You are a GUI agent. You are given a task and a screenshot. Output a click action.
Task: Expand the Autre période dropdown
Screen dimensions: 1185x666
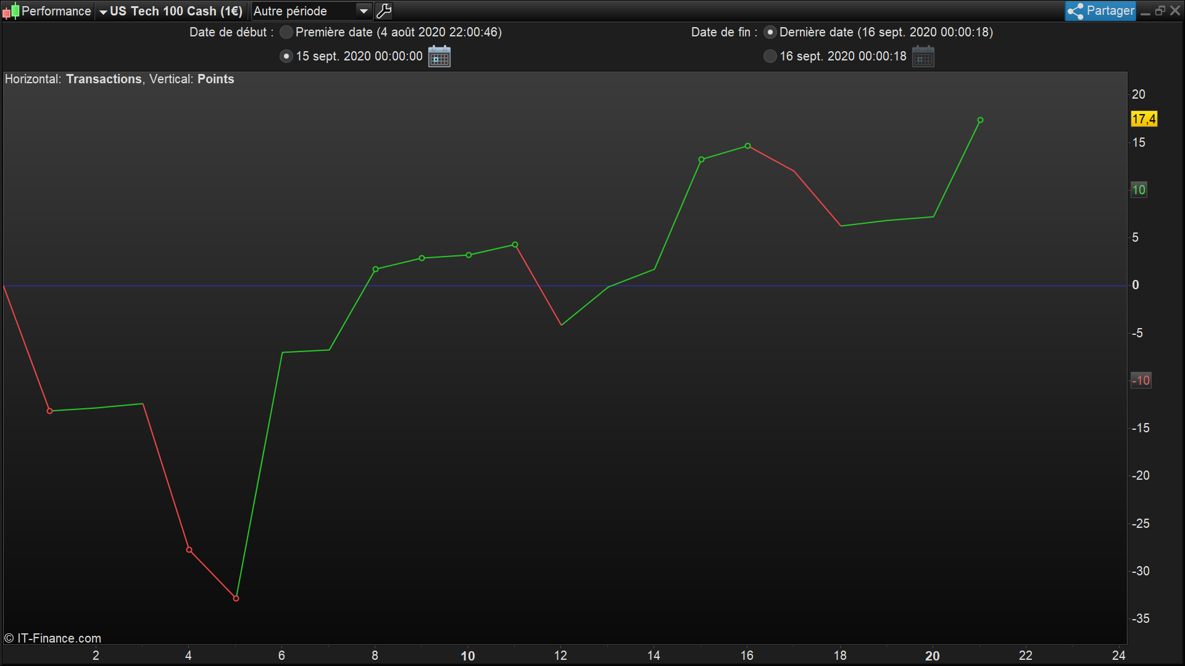point(302,11)
